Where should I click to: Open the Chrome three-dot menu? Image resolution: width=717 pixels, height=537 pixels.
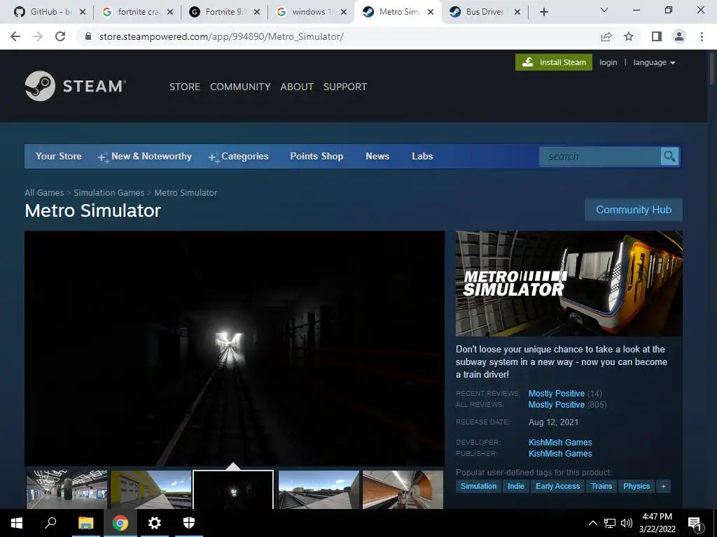[702, 36]
